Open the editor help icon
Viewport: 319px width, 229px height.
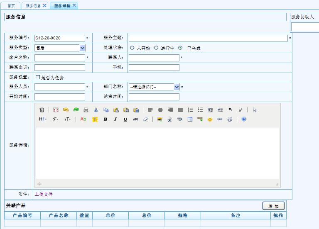244,119
